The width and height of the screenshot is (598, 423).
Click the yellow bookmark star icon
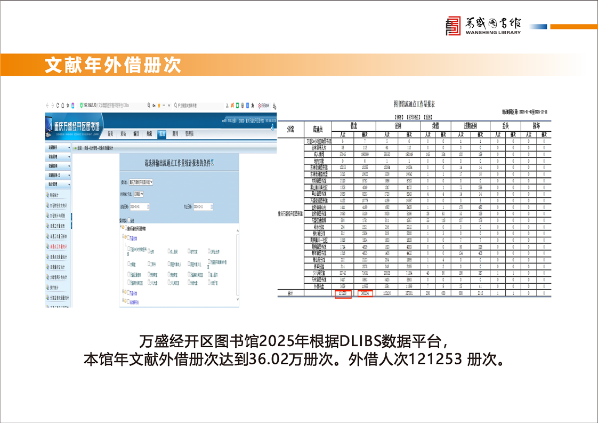tap(158, 105)
